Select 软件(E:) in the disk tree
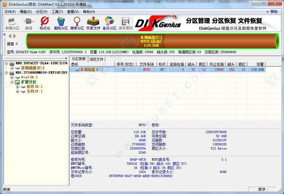 click(35, 87)
